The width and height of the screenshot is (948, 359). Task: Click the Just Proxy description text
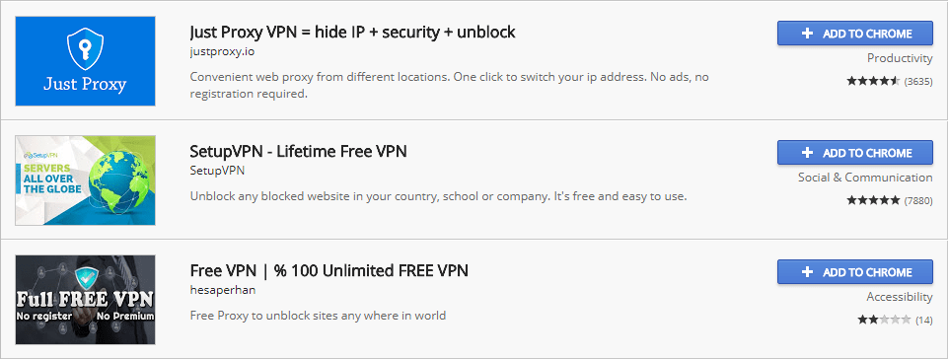(x=449, y=86)
